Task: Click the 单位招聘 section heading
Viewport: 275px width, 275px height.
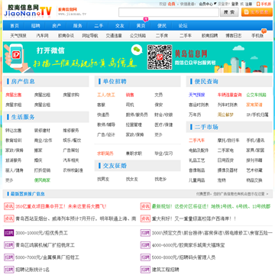Action: click(115, 82)
